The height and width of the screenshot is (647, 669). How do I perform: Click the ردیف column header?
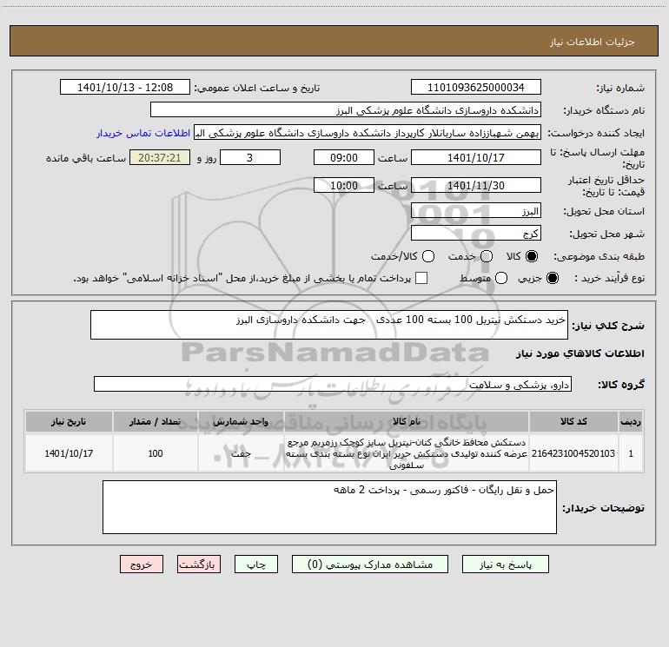pos(631,421)
